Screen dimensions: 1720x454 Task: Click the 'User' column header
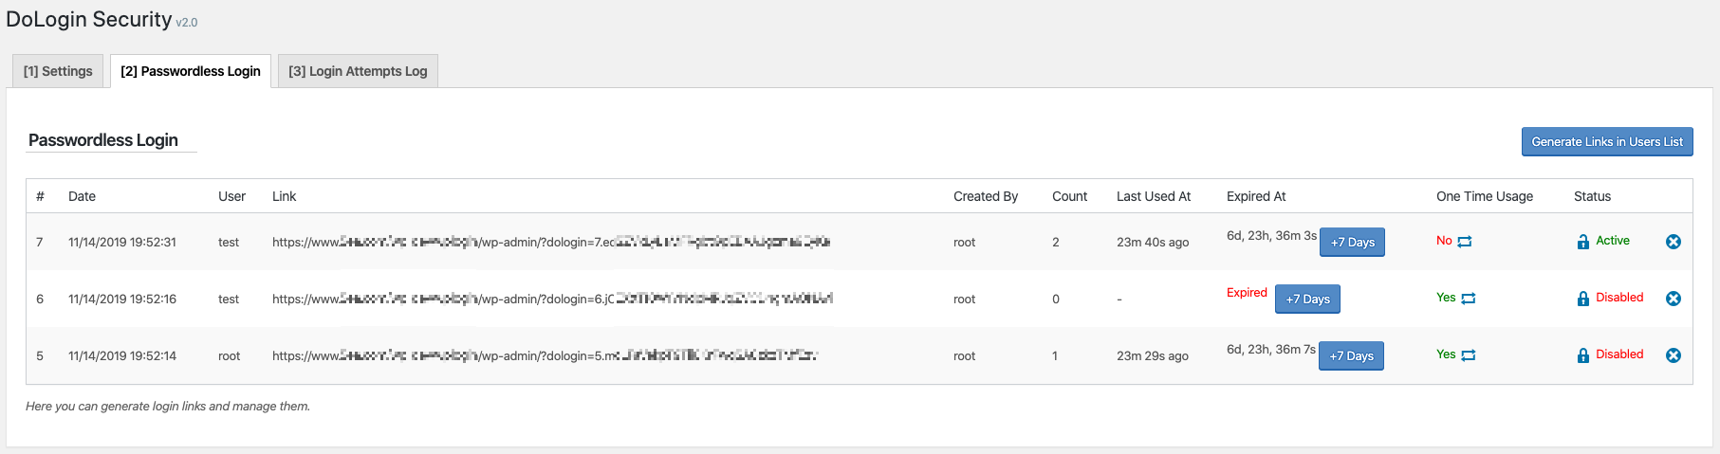[231, 196]
